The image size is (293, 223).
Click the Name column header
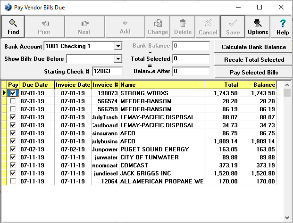pos(161,85)
